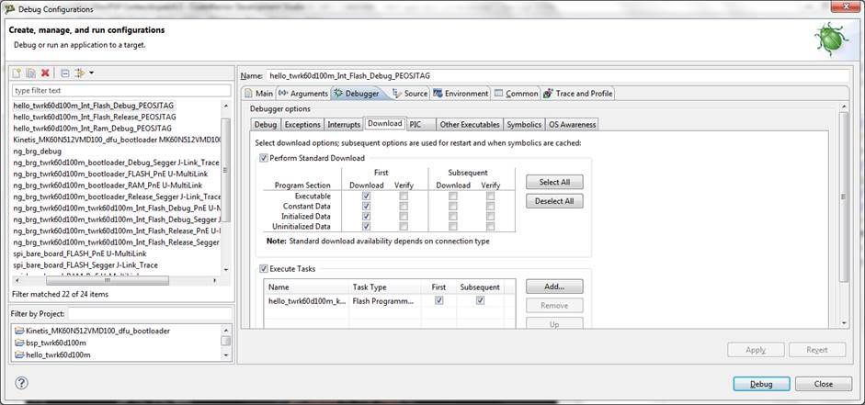The height and width of the screenshot is (405, 865).
Task: Click the filter launch configurations icon
Action: tap(80, 73)
